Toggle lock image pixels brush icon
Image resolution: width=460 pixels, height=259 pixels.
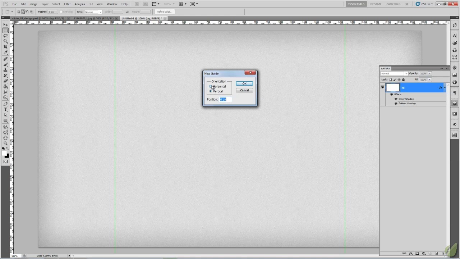click(x=395, y=80)
